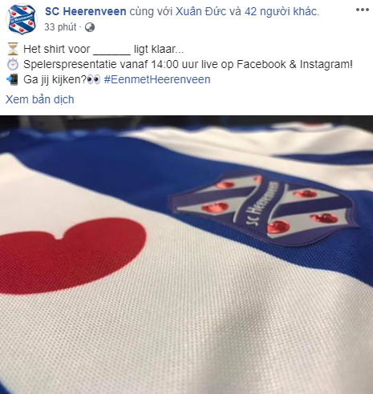Click the Spelerspresentatie vanaf 14:00 text line

click(x=188, y=64)
